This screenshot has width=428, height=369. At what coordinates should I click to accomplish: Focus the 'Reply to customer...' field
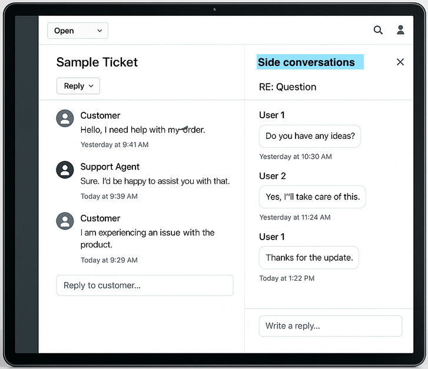pyautogui.click(x=145, y=285)
